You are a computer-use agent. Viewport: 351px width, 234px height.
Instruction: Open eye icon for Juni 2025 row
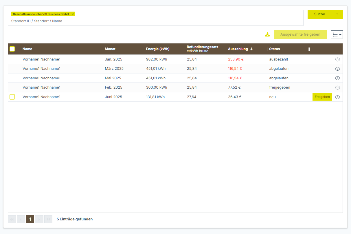pos(337,97)
